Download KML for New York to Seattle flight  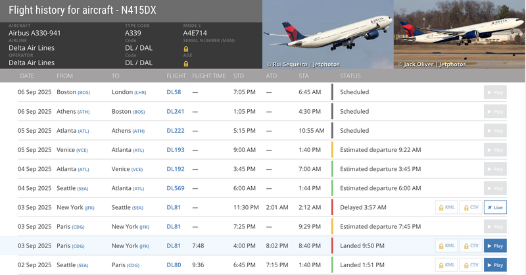[446, 207]
